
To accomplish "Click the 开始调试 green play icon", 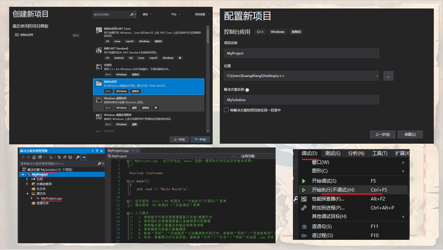I will [x=304, y=181].
